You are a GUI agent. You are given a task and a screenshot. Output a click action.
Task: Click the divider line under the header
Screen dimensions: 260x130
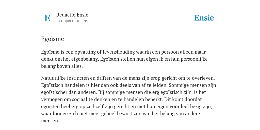130,29
